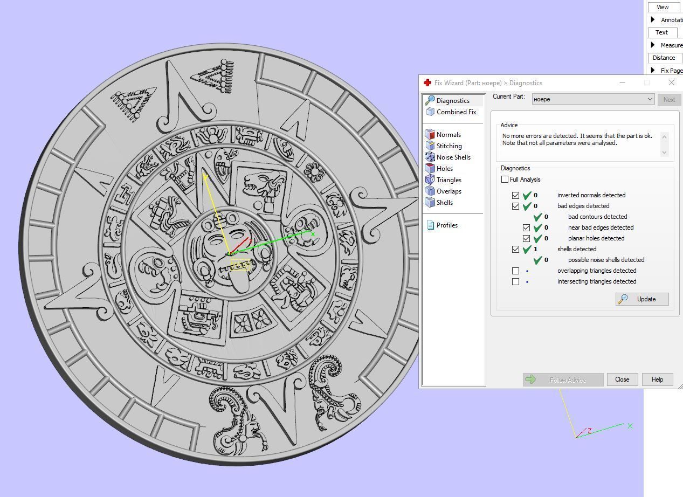Screen dimensions: 683x497
Task: Click the yellow Y axis arrow
Action: (205, 175)
